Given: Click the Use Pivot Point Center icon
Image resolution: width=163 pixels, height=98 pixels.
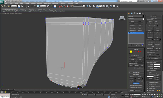Looking at the screenshot, I should (48, 6).
